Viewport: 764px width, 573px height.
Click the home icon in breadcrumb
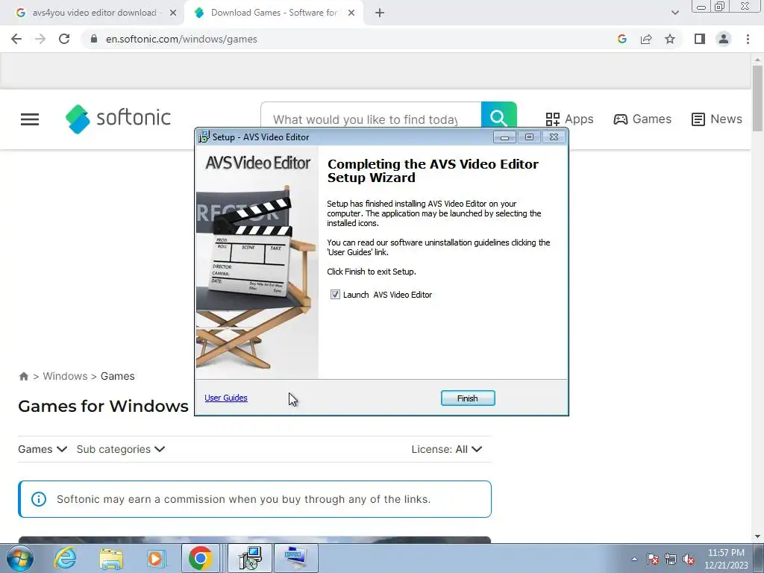(x=23, y=376)
